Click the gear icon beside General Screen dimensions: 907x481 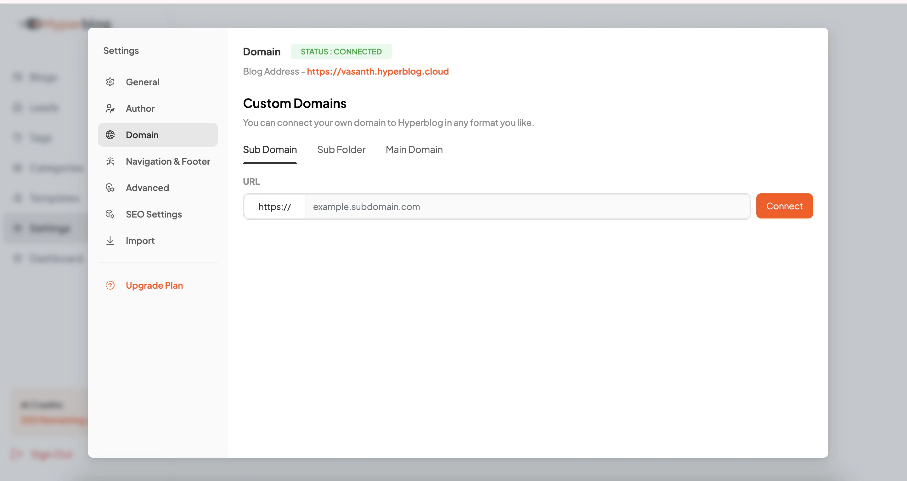coord(110,82)
